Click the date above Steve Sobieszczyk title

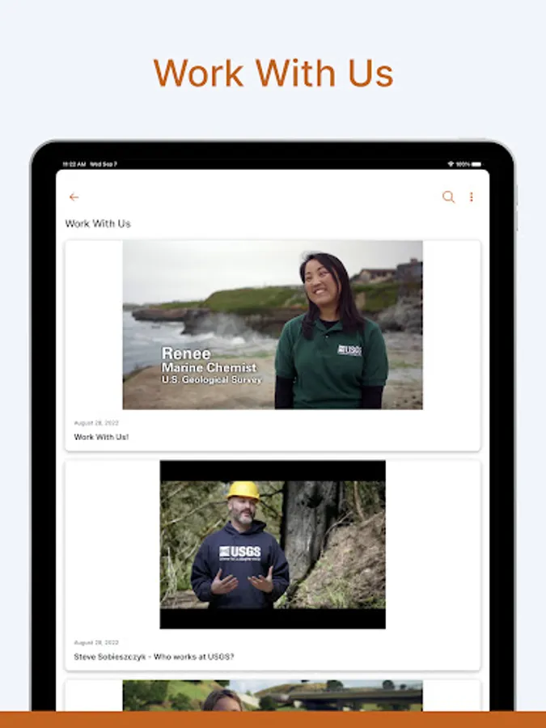(x=96, y=642)
